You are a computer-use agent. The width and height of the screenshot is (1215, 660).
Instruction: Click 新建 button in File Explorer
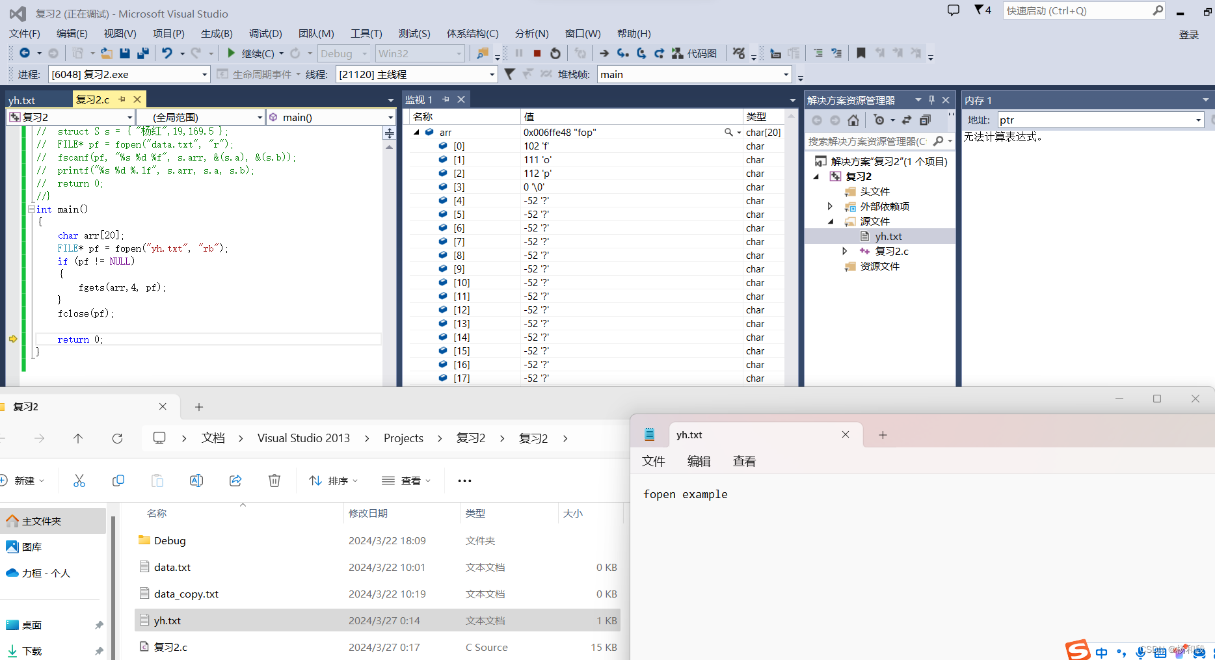(23, 481)
